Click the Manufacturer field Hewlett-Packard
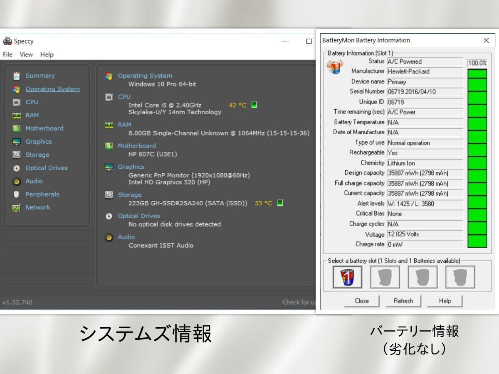Screen dimensions: 499x374 pyautogui.click(x=425, y=71)
